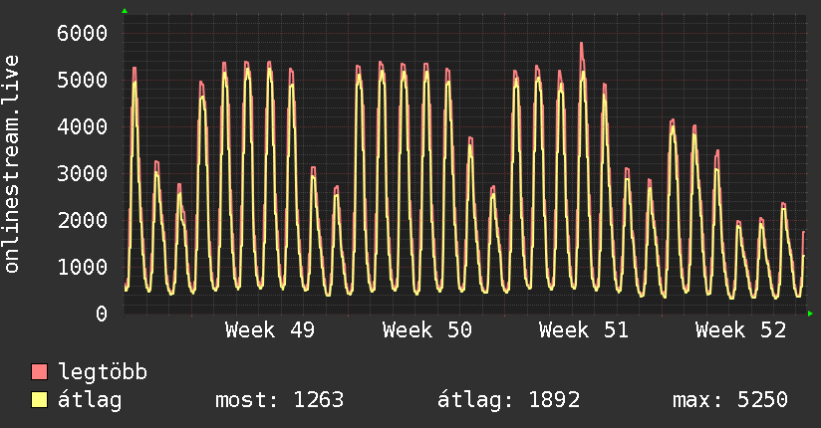
Task: Click the 3000 y-axis tick label
Action: point(80,174)
